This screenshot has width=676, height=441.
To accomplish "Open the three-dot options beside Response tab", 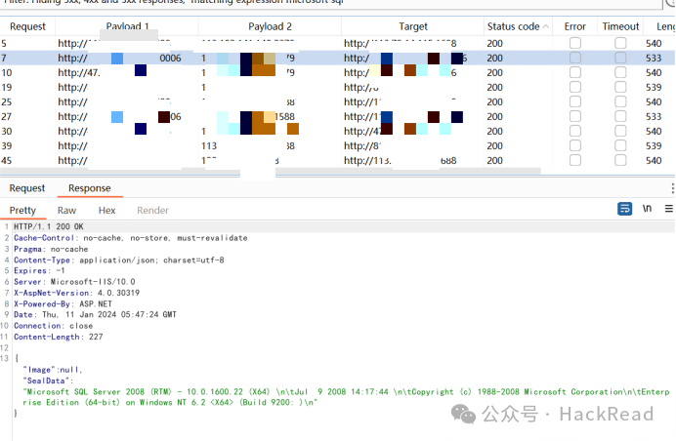I will 672,188.
